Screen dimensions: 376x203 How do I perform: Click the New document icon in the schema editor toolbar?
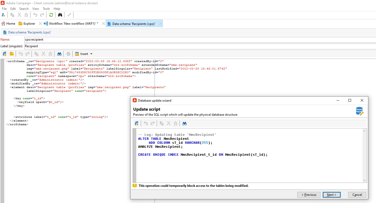(x=5, y=54)
